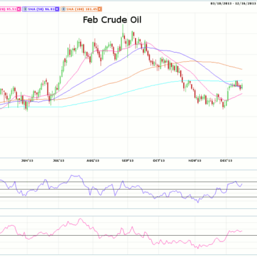This screenshot has height=257, width=257.
Task: Open settings icon of SMA (50) indicator
Action: coord(25,9)
